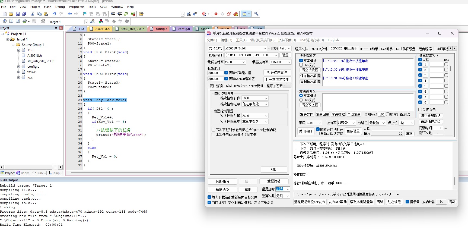Click the 远程现场升级APP发布 button

[310, 202]
